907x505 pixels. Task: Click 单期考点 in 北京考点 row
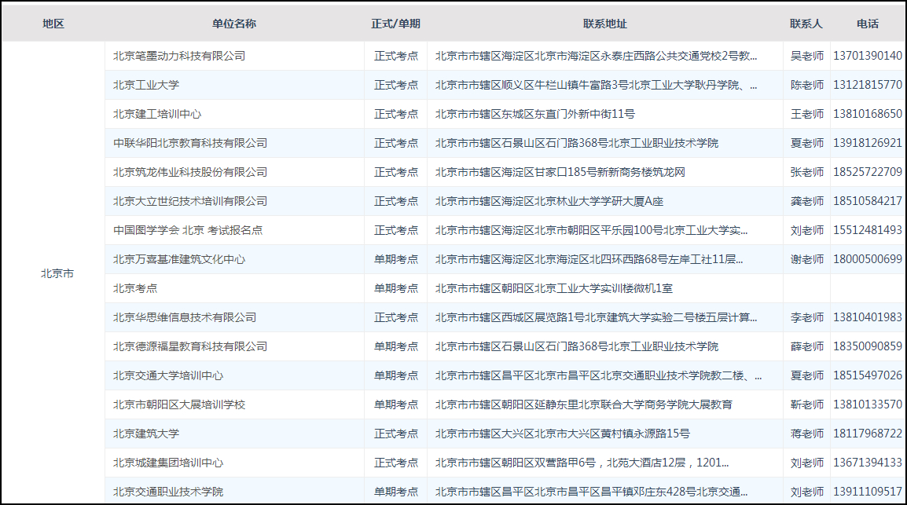click(395, 288)
